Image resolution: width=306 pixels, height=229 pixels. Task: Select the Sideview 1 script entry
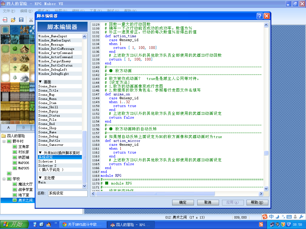(x=60, y=161)
